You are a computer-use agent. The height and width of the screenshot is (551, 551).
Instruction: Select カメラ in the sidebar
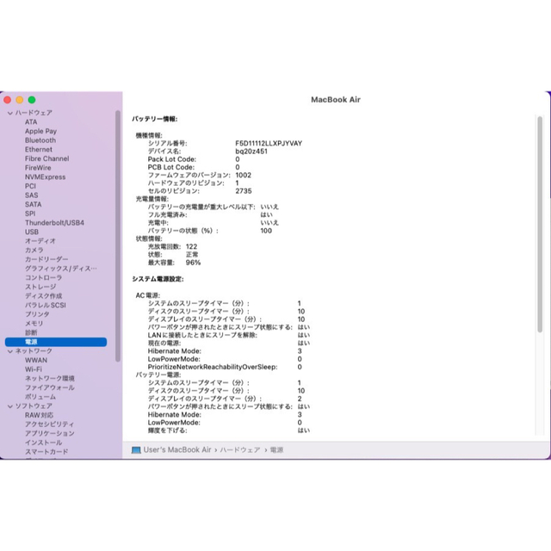click(34, 251)
